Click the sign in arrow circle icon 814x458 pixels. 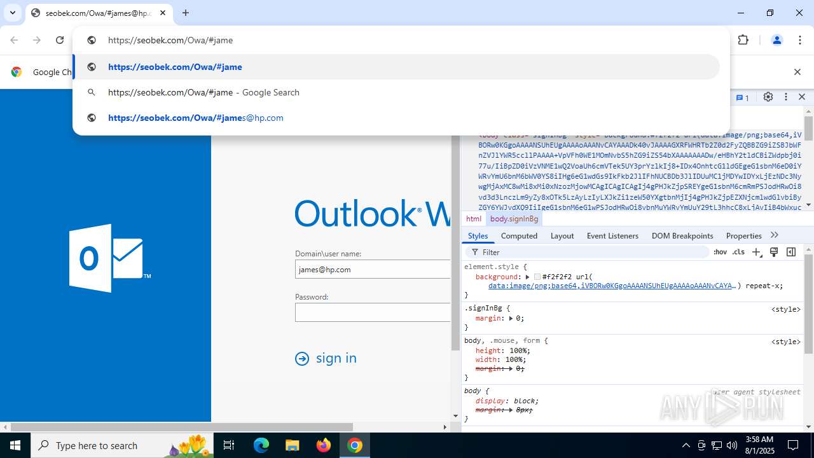(302, 359)
